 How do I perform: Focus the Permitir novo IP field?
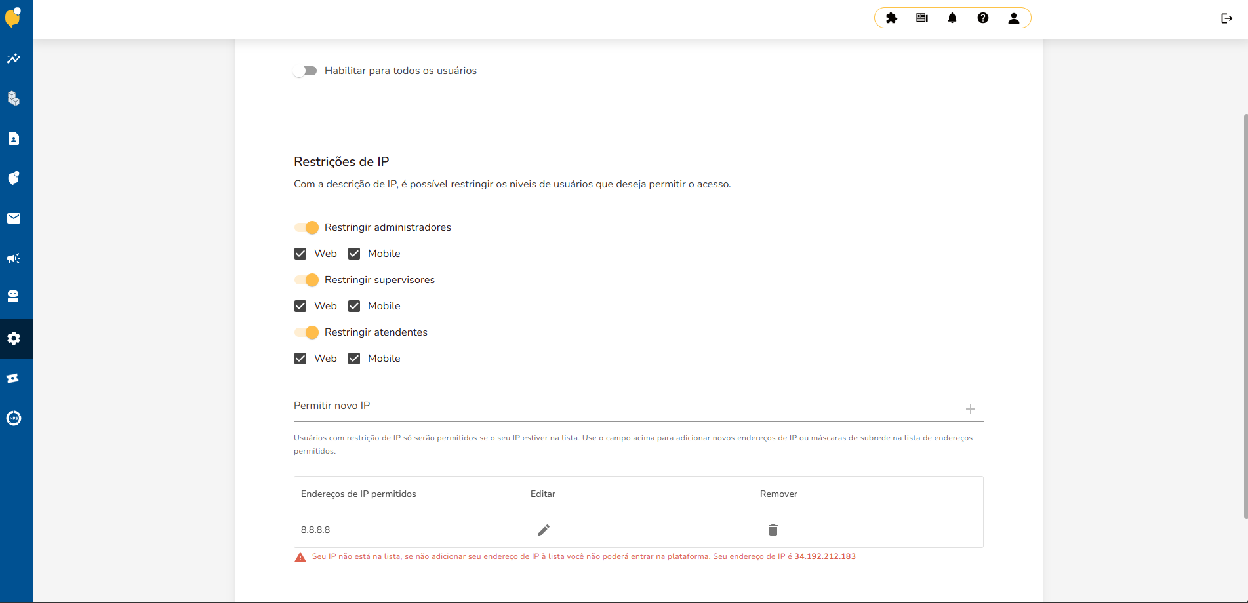tap(626, 406)
